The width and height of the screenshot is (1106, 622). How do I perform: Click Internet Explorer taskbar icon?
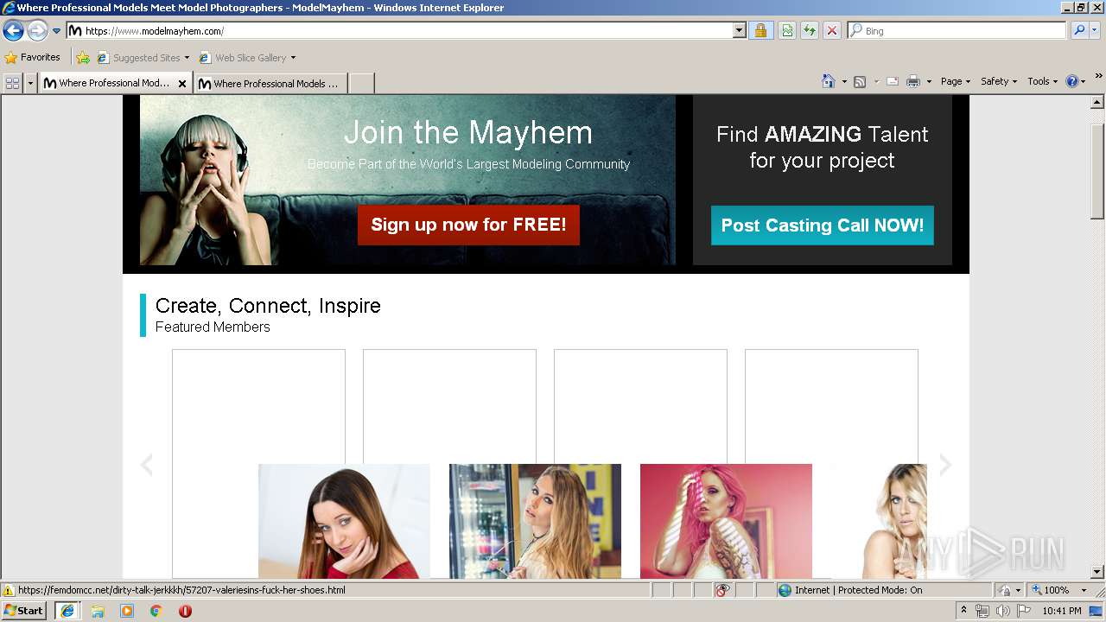67,611
